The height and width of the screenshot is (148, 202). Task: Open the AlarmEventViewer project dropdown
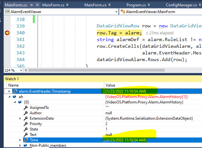tap(116, 12)
